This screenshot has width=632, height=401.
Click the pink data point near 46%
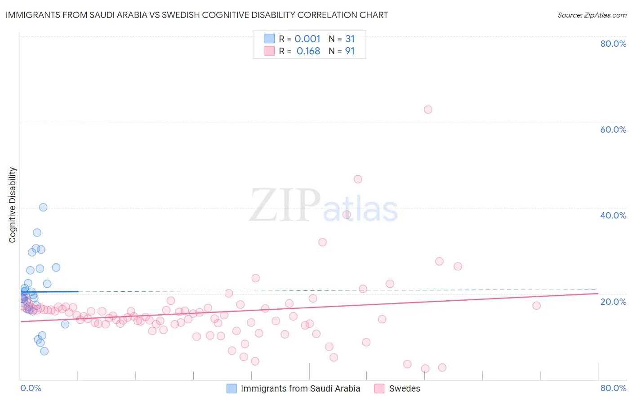[x=358, y=179]
